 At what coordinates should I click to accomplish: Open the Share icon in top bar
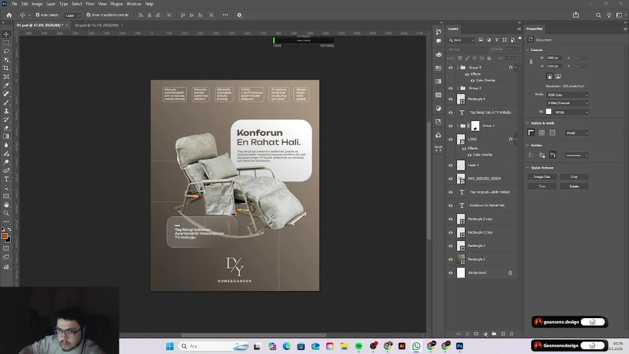pyautogui.click(x=576, y=15)
